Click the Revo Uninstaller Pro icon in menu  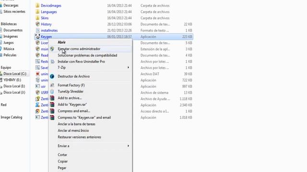pyautogui.click(x=52, y=62)
